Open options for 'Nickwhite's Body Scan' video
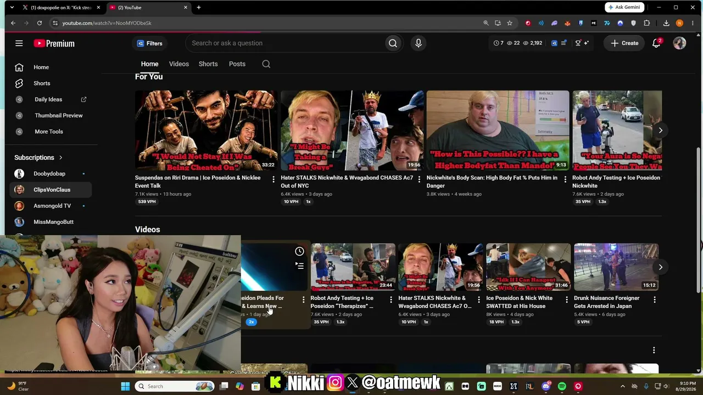Screen dimensions: 703x395 (565, 179)
